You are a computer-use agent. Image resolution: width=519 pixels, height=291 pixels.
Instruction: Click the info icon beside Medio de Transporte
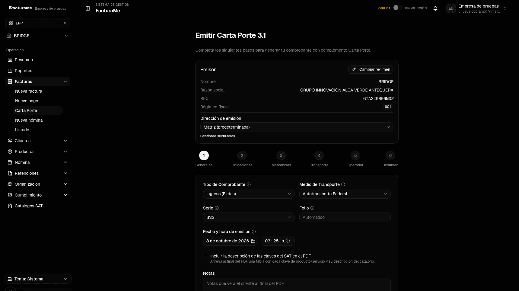(343, 184)
